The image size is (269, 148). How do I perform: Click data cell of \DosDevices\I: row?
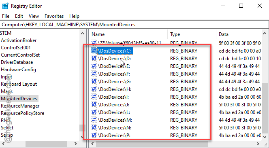240,97
